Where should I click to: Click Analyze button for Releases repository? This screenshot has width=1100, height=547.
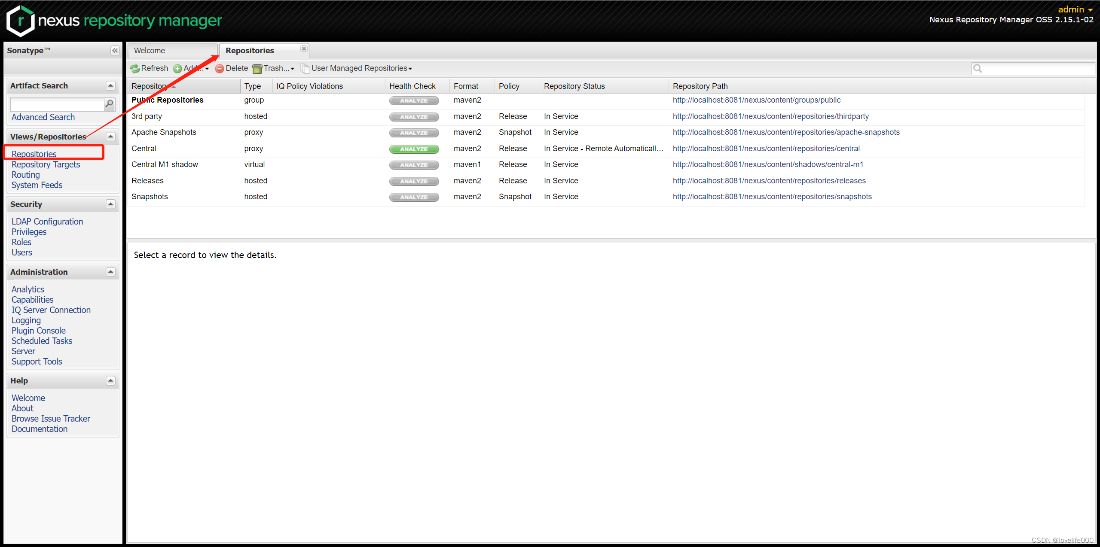pyautogui.click(x=414, y=181)
